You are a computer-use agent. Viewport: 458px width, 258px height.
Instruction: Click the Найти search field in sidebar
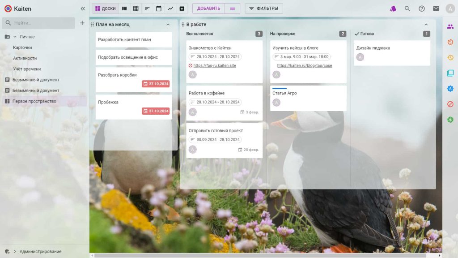[x=38, y=23]
